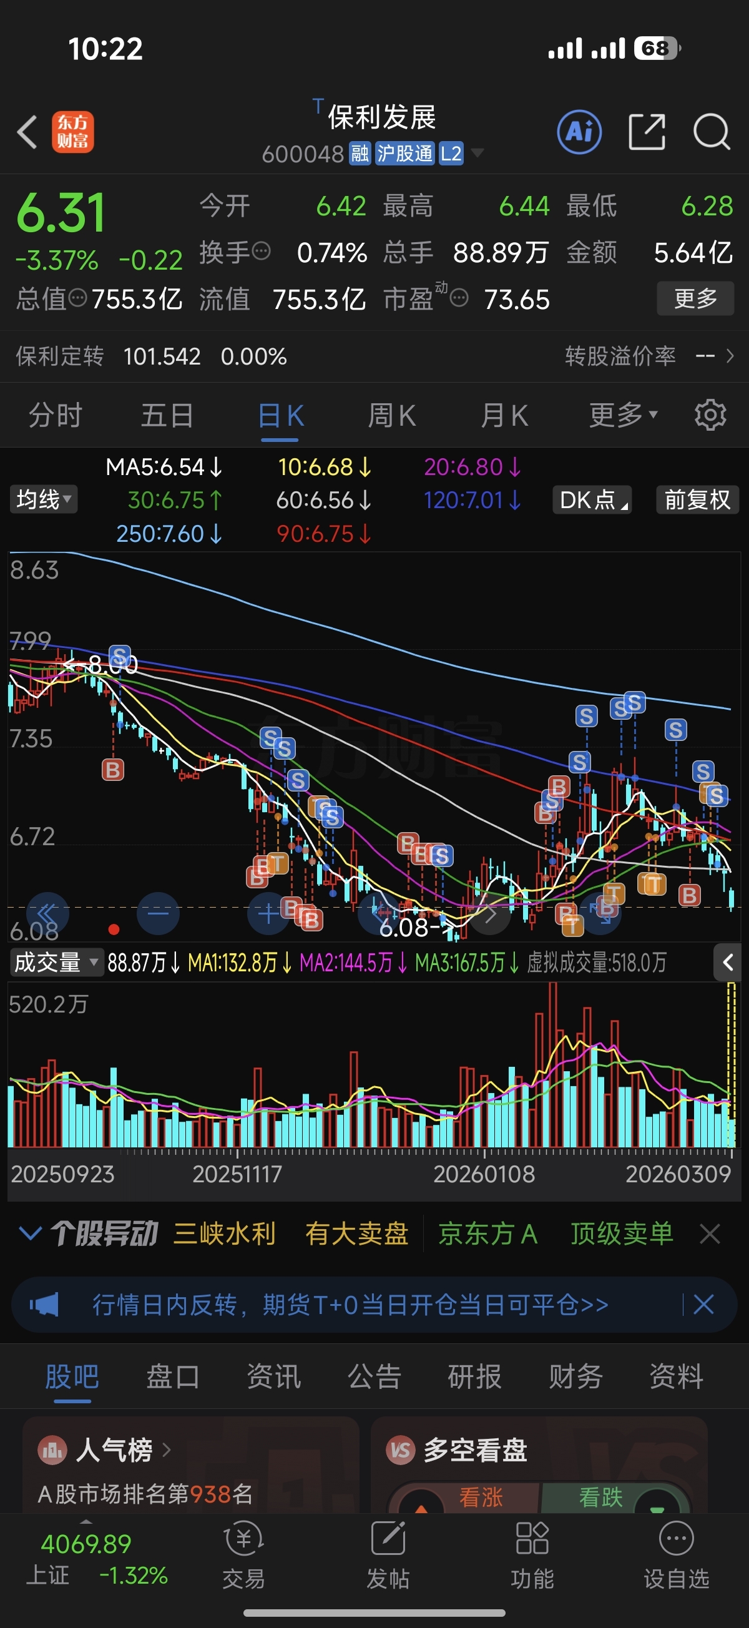
Task: Tap the 250:7.60 moving average label
Action: pyautogui.click(x=169, y=533)
